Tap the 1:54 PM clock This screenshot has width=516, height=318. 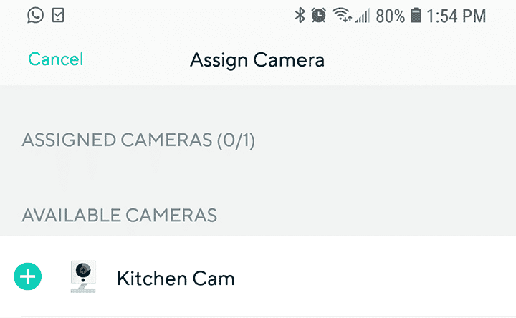(457, 15)
